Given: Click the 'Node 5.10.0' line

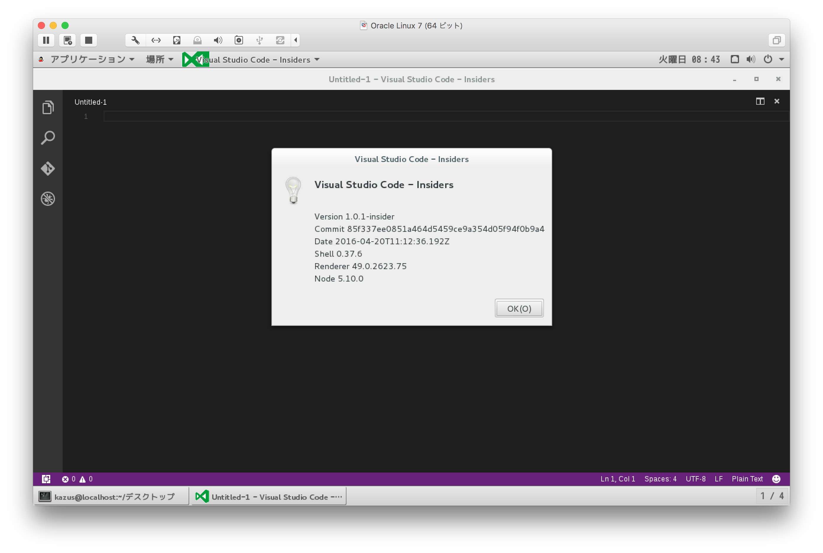Looking at the screenshot, I should coord(339,279).
